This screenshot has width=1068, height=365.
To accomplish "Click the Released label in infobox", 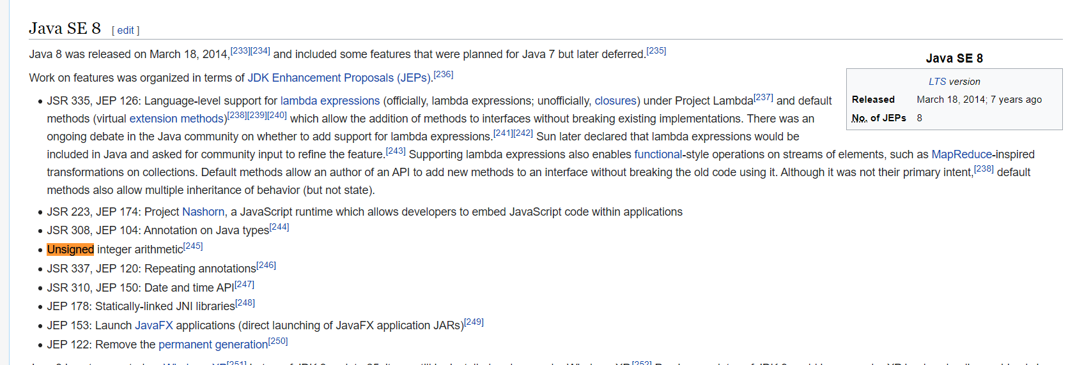I will tap(873, 100).
